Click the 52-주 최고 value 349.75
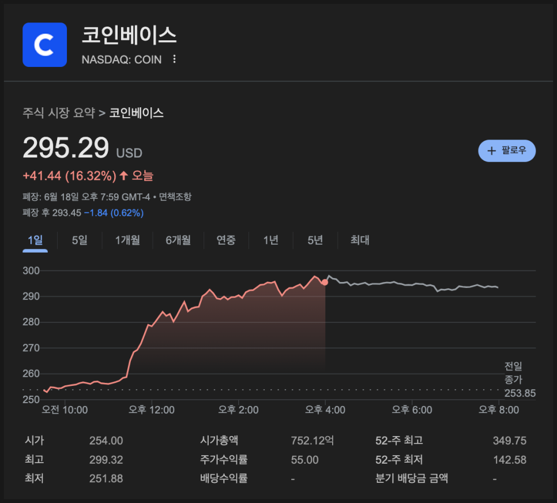This screenshot has height=503, width=557. (x=509, y=441)
